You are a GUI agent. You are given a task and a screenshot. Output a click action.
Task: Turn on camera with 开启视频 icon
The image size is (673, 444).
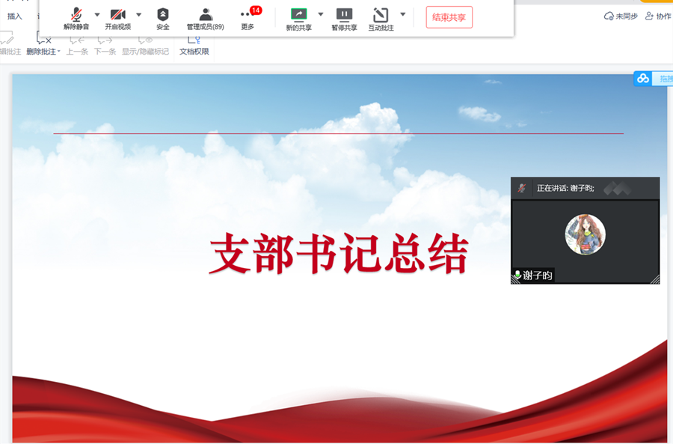pos(118,15)
